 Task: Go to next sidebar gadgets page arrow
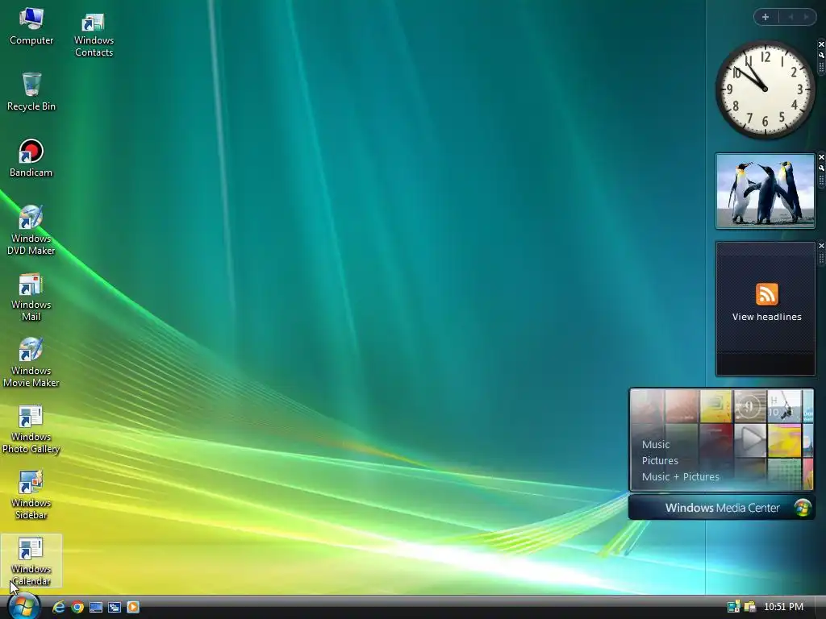pos(806,17)
